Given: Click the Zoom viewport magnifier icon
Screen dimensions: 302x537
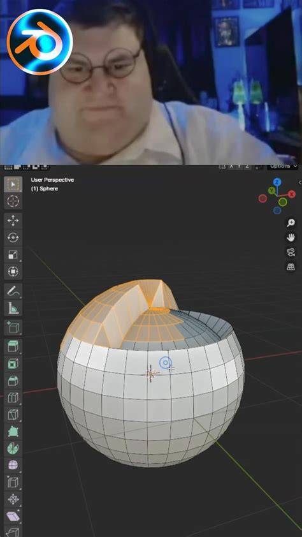Looking at the screenshot, I should coord(291,223).
